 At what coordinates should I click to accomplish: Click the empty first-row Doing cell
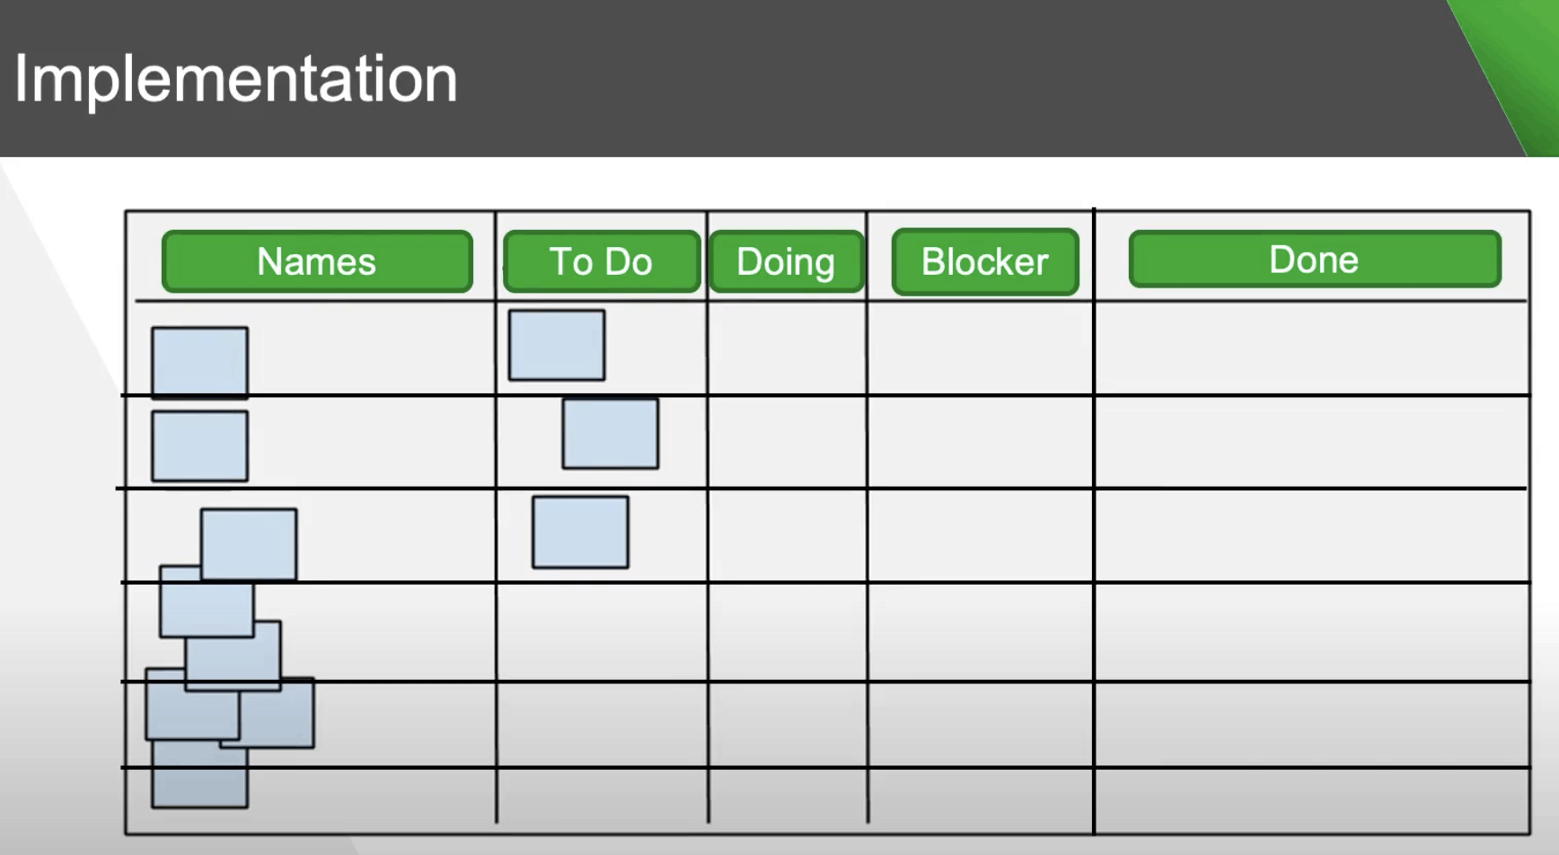pyautogui.click(x=787, y=348)
